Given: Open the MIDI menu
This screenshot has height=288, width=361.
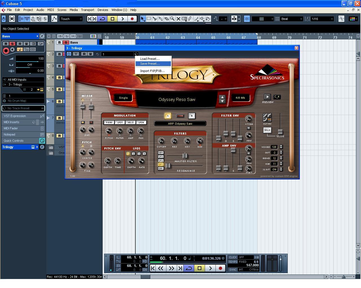Looking at the screenshot, I should 51,10.
